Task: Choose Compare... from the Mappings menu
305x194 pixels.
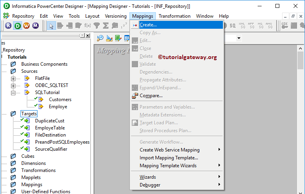Action: (x=177, y=96)
